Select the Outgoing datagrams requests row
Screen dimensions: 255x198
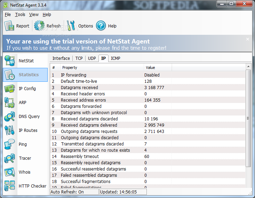(148, 131)
